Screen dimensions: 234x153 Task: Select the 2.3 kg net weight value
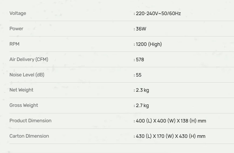point(142,90)
